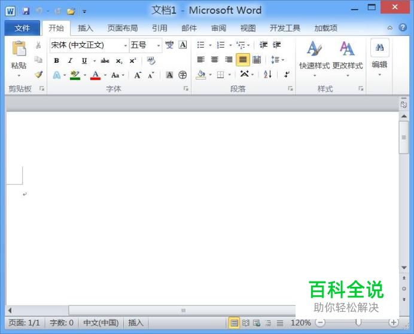
Task: Click the Increase Indent icon
Action: pyautogui.click(x=276, y=45)
